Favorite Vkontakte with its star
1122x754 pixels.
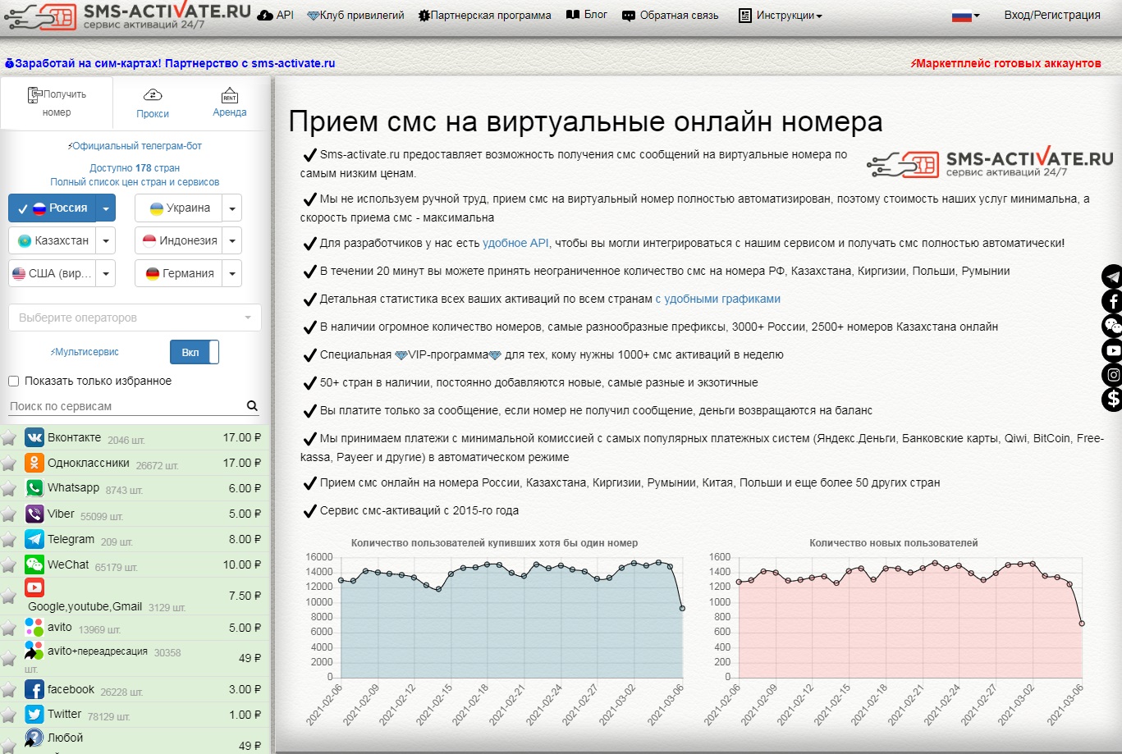tap(9, 438)
